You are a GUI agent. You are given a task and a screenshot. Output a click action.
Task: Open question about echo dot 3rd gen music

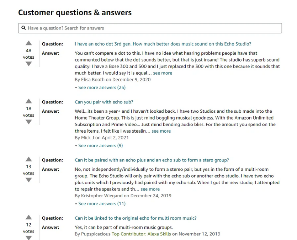[163, 44]
